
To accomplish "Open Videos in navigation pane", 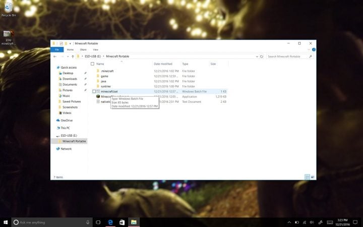I will pos(67,113).
